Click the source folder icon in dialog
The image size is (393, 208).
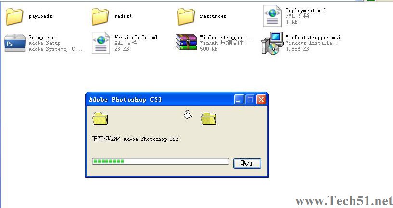click(x=100, y=118)
